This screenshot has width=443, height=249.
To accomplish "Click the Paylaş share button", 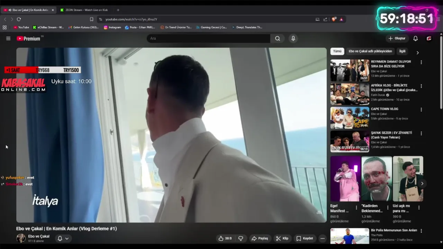I will pyautogui.click(x=260, y=238).
